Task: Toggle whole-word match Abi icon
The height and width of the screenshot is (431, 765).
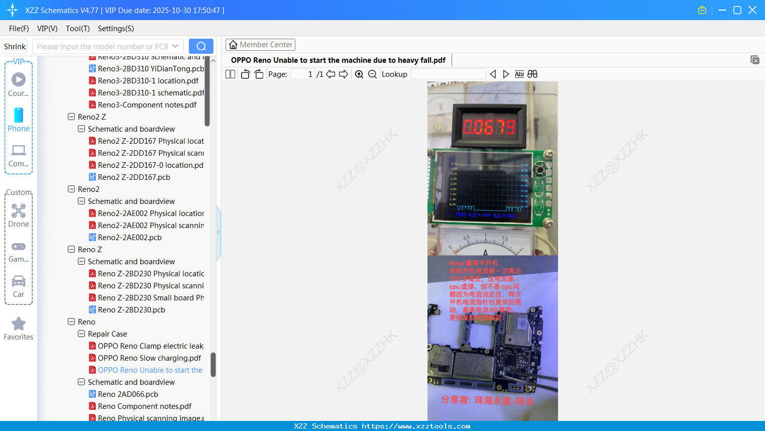Action: click(519, 74)
